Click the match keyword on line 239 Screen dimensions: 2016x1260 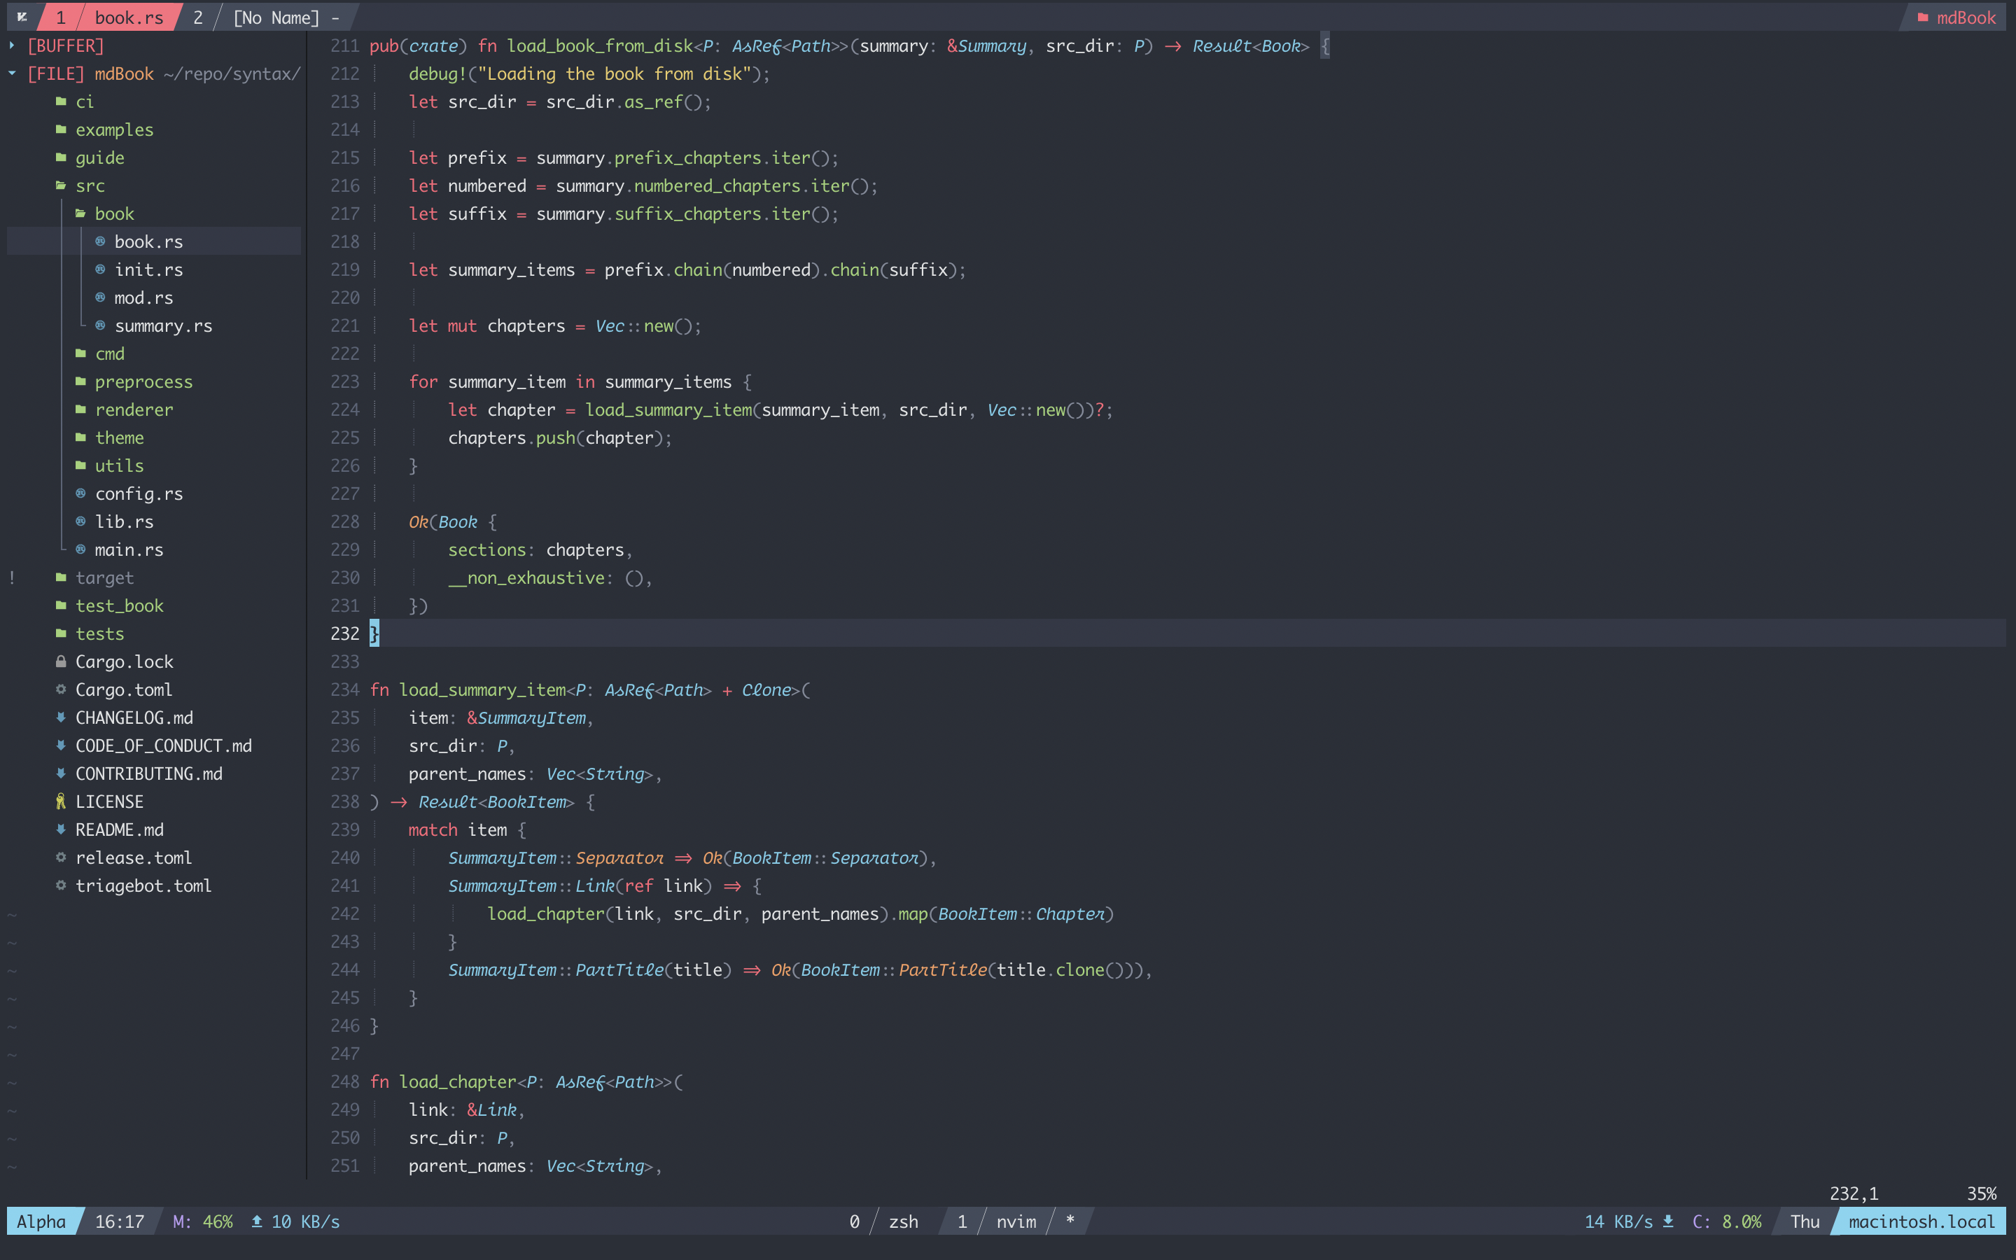click(x=433, y=830)
